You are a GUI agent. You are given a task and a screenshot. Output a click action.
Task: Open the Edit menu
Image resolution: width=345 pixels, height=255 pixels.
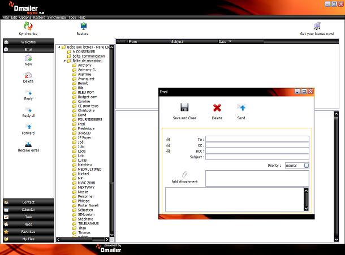pyautogui.click(x=14, y=17)
